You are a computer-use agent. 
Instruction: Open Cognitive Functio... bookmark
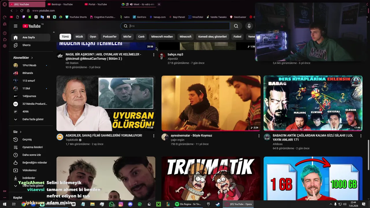(102, 17)
